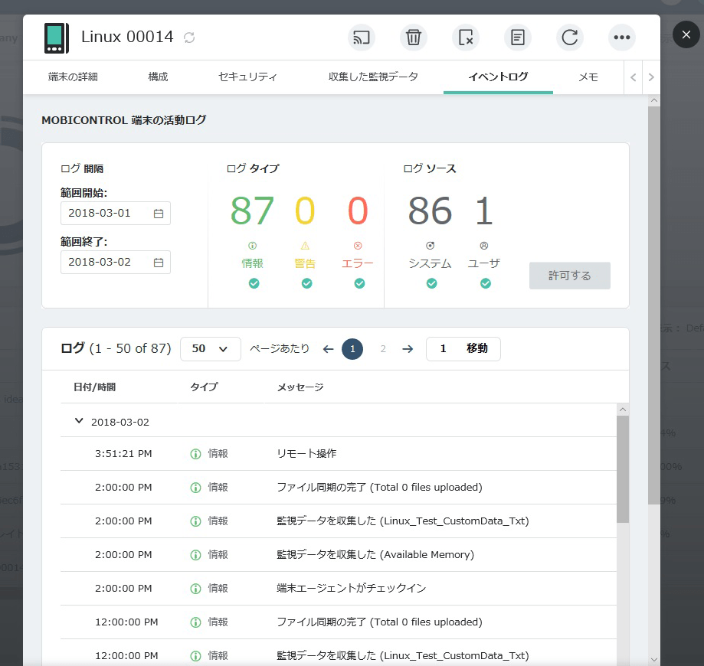Open the calendar picker for 範囲開始
The image size is (704, 666).
(x=160, y=213)
